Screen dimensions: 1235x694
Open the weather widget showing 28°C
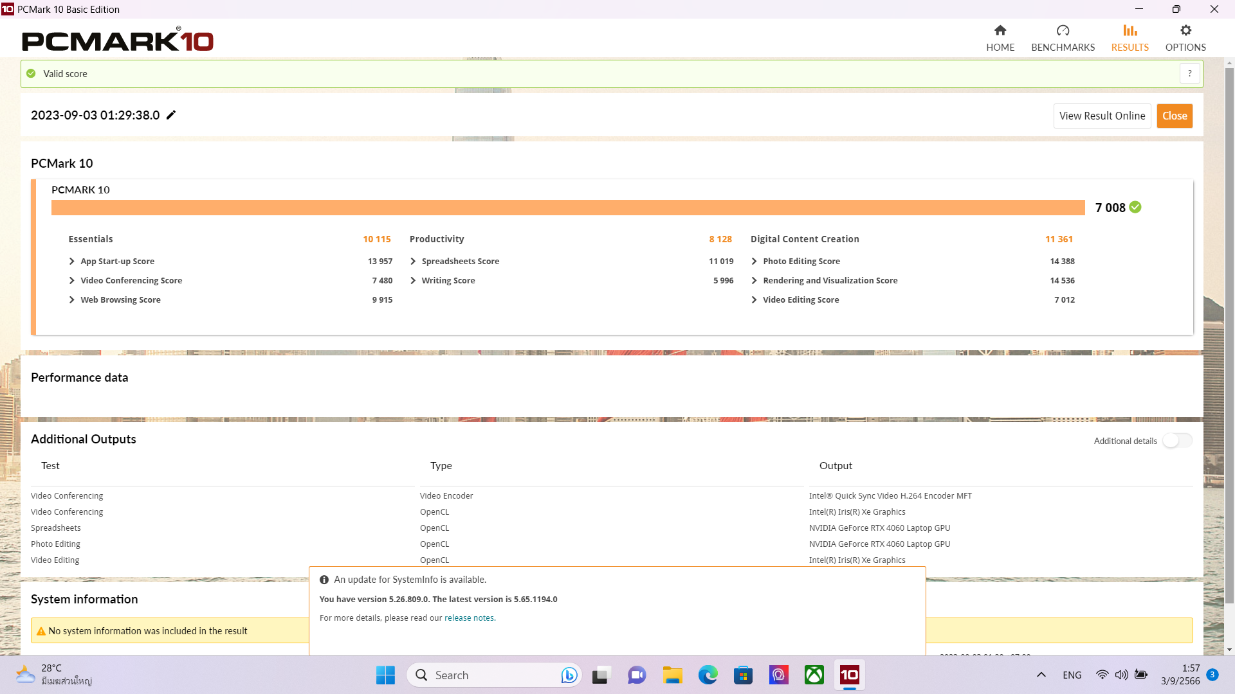[54, 675]
